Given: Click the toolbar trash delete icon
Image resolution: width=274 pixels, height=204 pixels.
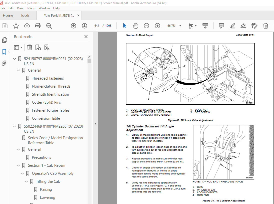Looking at the screenshot, I should click(265, 26).
